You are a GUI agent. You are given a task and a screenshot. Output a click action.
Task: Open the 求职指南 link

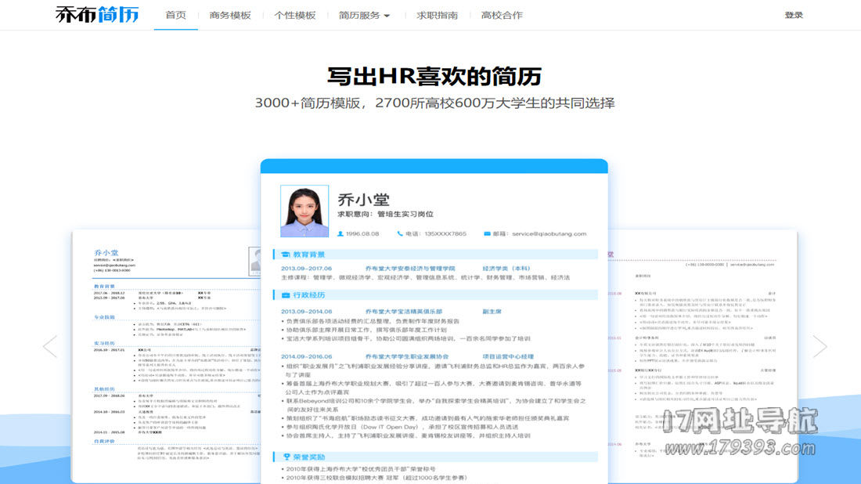pyautogui.click(x=437, y=15)
